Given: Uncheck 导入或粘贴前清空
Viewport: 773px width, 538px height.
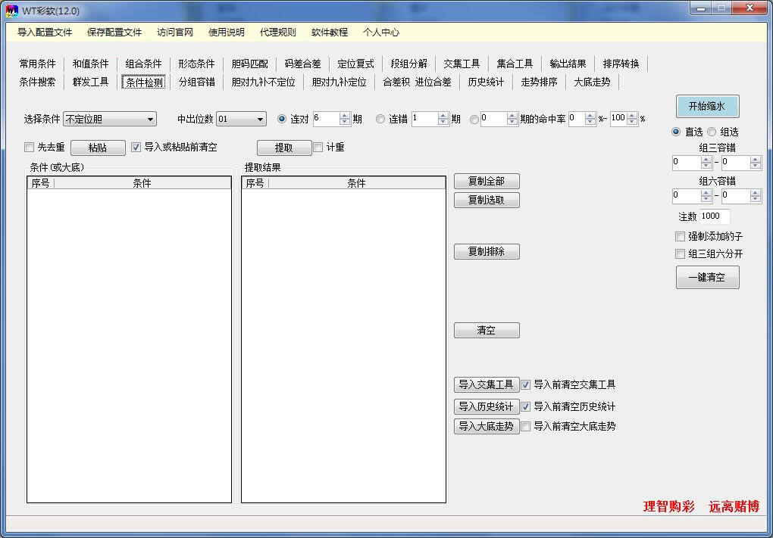Looking at the screenshot, I should pyautogui.click(x=135, y=147).
